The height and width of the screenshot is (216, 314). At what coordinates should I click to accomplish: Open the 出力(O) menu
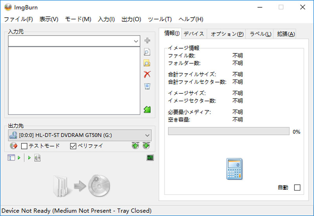(131, 19)
